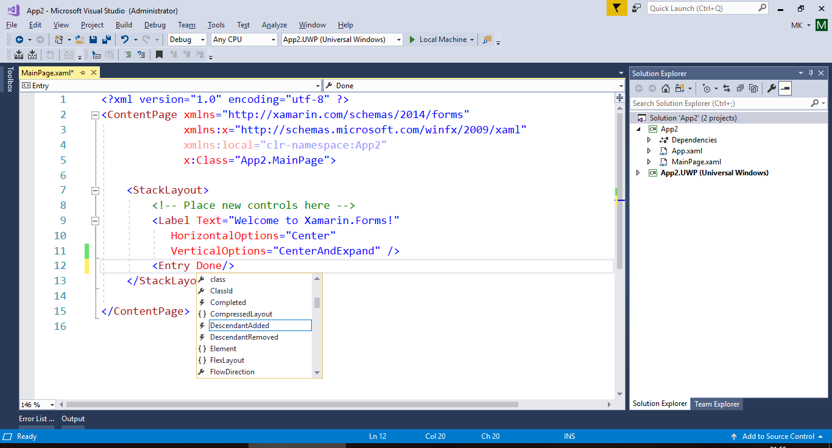
Task: Open Solution Explorer's Home view
Action: pos(667,88)
